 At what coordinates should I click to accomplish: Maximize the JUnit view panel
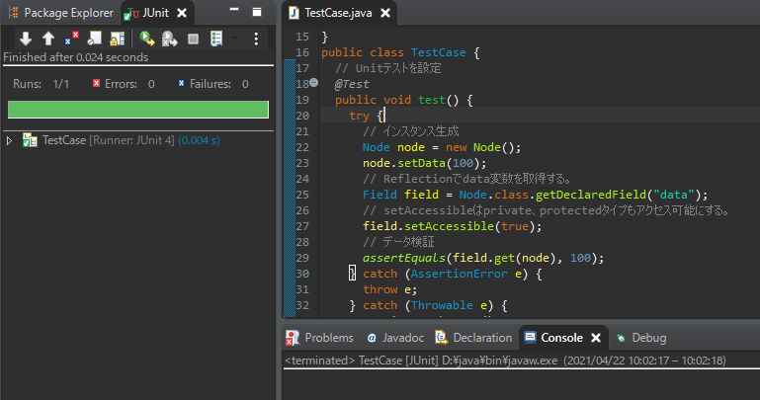tap(257, 12)
